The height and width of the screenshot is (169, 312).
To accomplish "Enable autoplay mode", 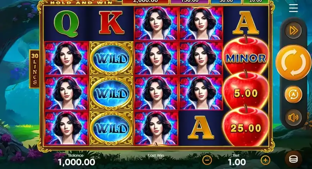I will tap(293, 95).
